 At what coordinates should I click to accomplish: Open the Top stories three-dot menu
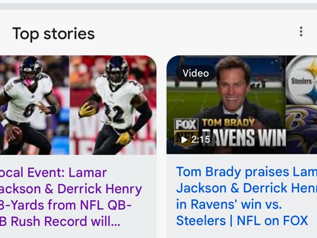301,32
